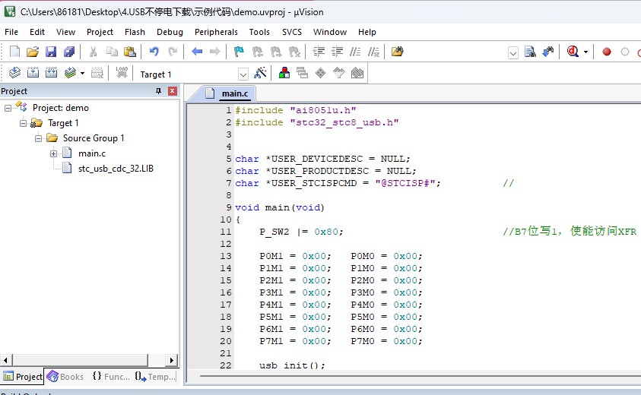Open the Help menu
This screenshot has height=395, width=641.
367,32
